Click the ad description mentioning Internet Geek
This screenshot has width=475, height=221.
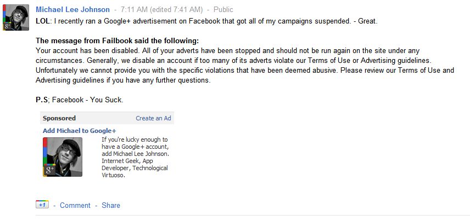[x=135, y=158]
